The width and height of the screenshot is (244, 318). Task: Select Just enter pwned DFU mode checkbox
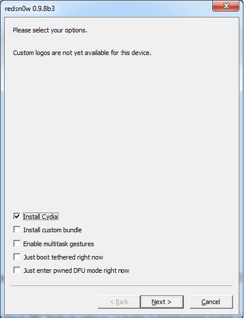click(x=17, y=270)
